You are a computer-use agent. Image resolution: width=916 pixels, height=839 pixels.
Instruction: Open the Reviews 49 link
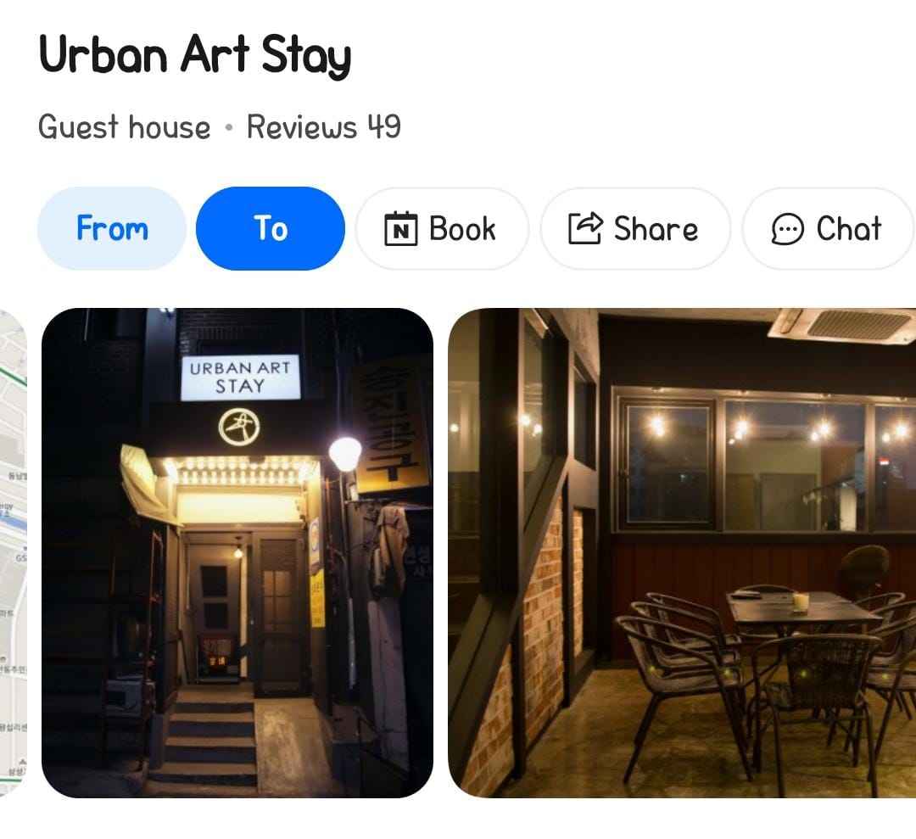coord(324,126)
